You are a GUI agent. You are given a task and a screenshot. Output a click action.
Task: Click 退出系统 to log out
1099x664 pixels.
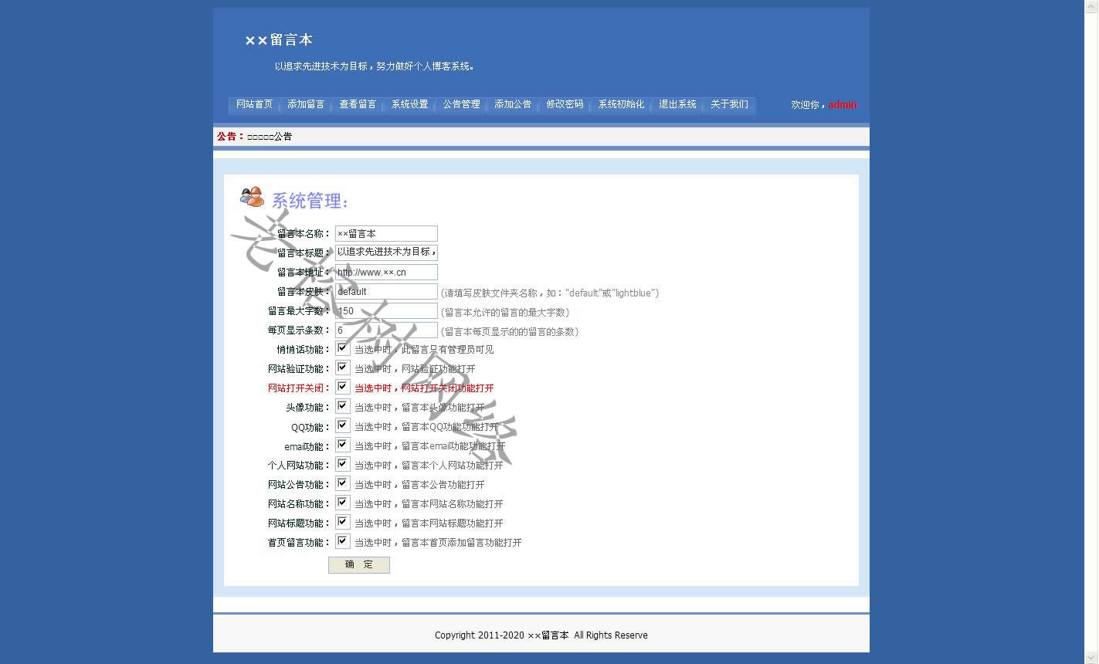click(x=677, y=104)
